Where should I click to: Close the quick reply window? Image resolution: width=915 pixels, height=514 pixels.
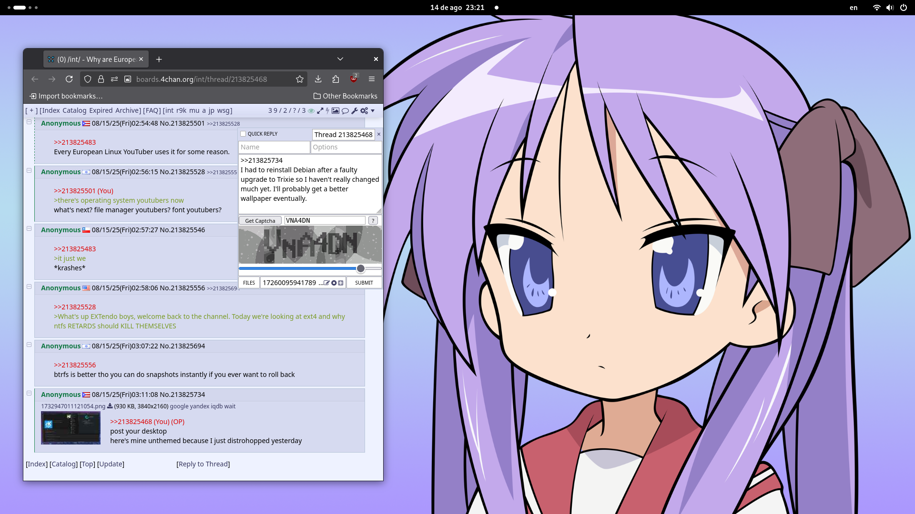coord(379,134)
